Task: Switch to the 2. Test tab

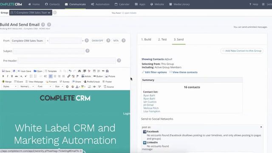Action: (162, 40)
